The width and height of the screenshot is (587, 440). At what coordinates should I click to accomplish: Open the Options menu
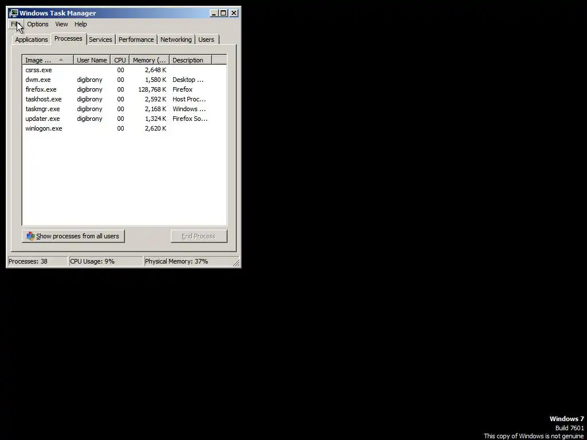[x=37, y=24]
